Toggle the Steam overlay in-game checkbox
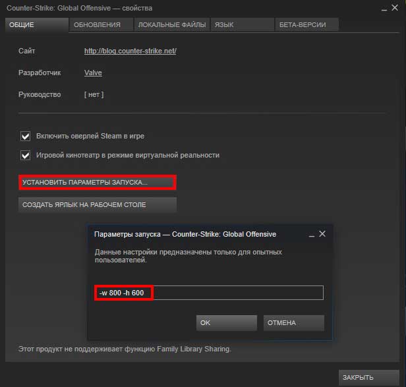 click(25, 136)
